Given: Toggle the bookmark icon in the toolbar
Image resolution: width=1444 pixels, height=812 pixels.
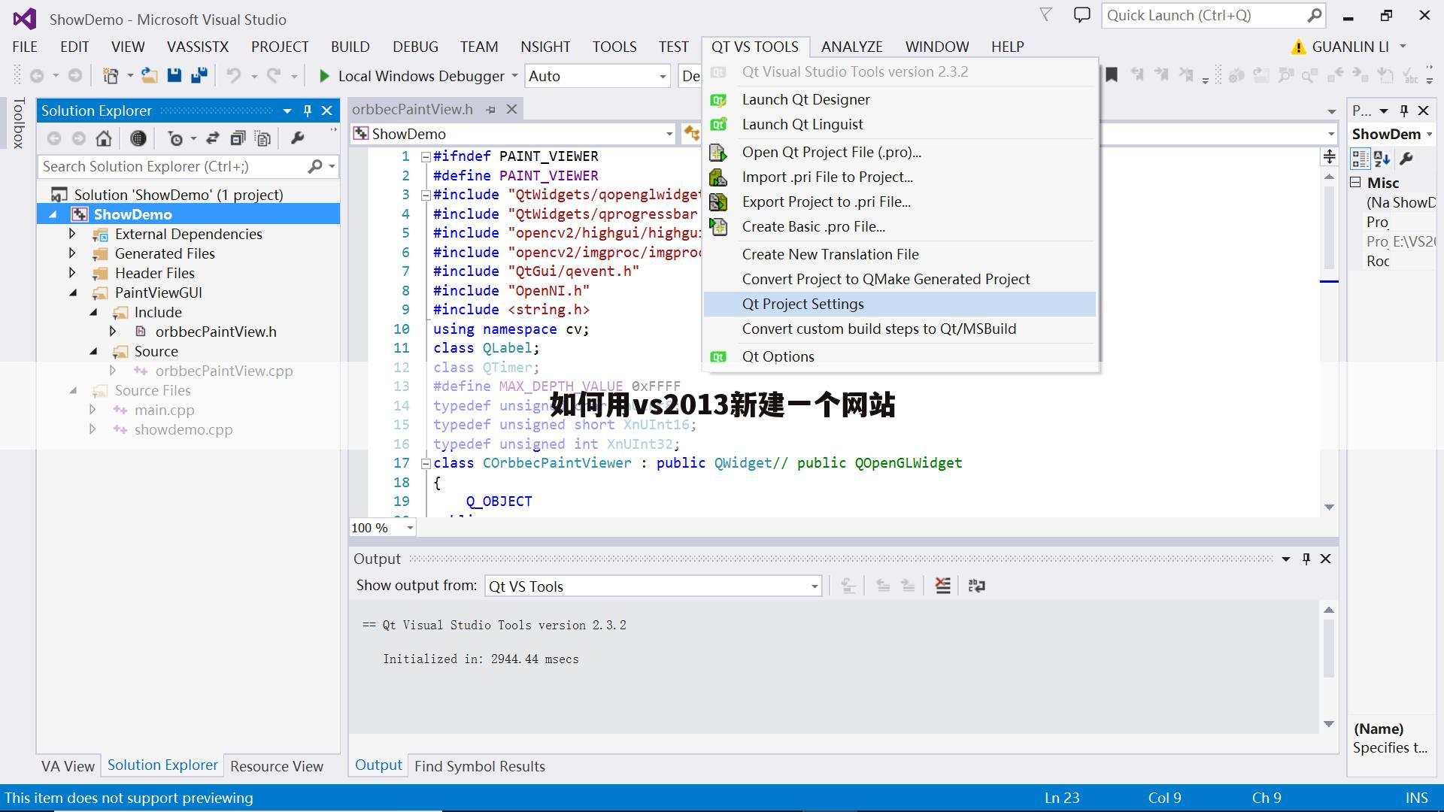Looking at the screenshot, I should [x=1112, y=75].
